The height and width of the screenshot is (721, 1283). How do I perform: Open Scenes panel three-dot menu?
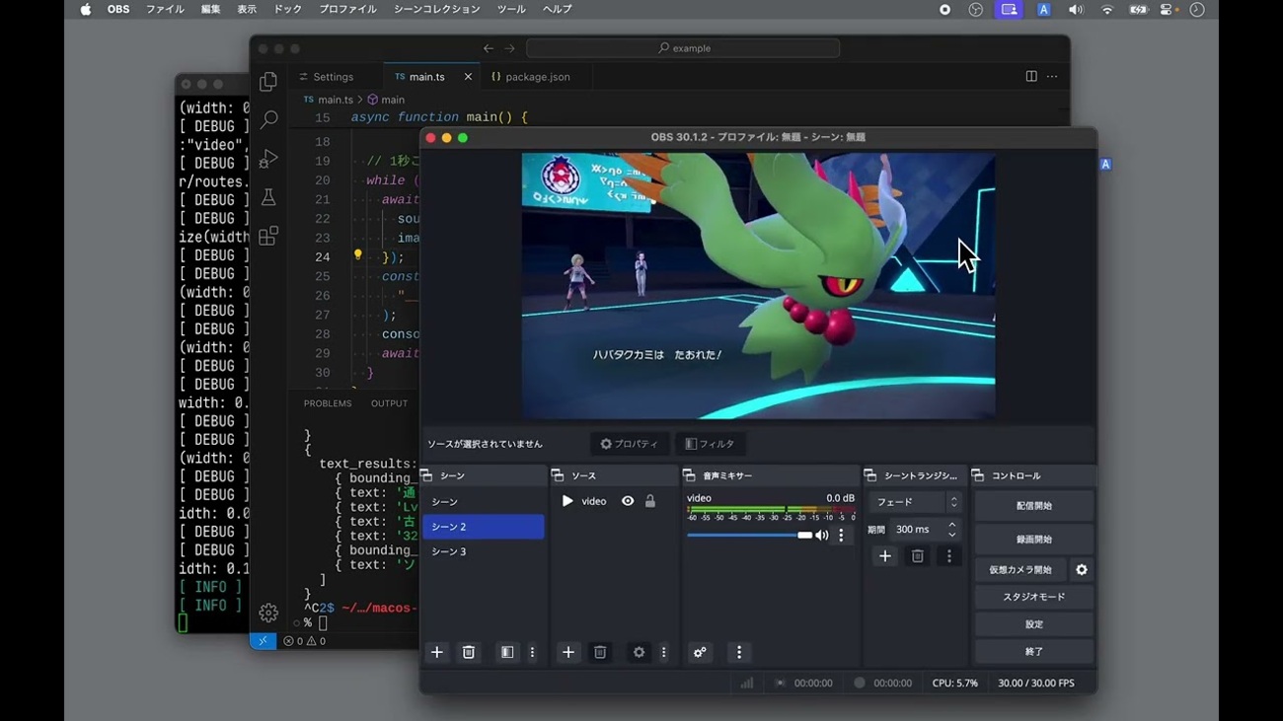pos(532,652)
